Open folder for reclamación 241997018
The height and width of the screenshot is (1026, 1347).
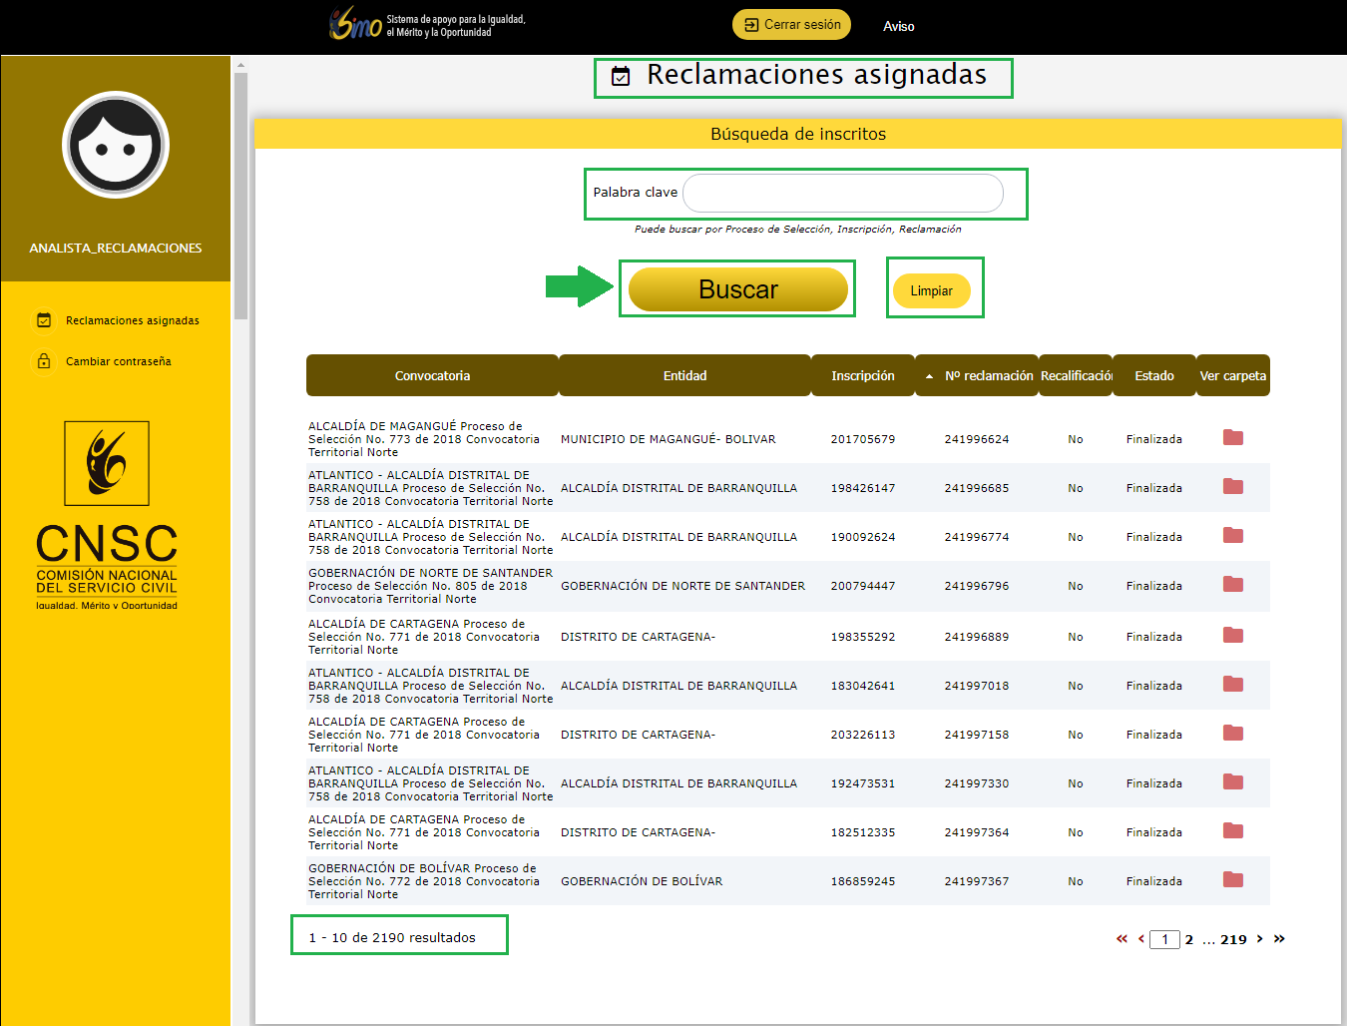[x=1232, y=685]
